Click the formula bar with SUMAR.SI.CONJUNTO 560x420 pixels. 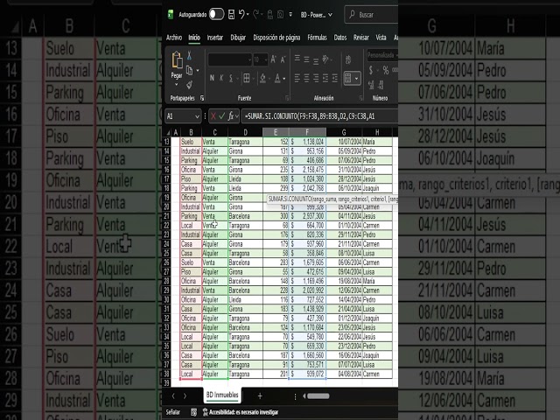pyautogui.click(x=319, y=116)
